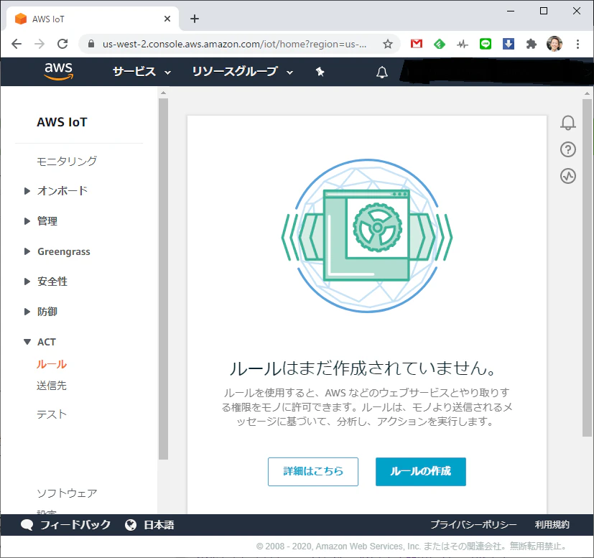Click the 詳細はこちら button

pyautogui.click(x=313, y=472)
